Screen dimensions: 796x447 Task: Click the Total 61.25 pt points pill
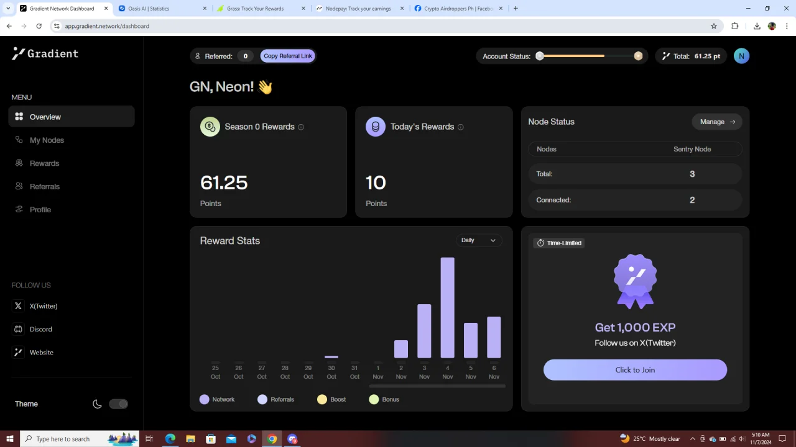point(691,56)
